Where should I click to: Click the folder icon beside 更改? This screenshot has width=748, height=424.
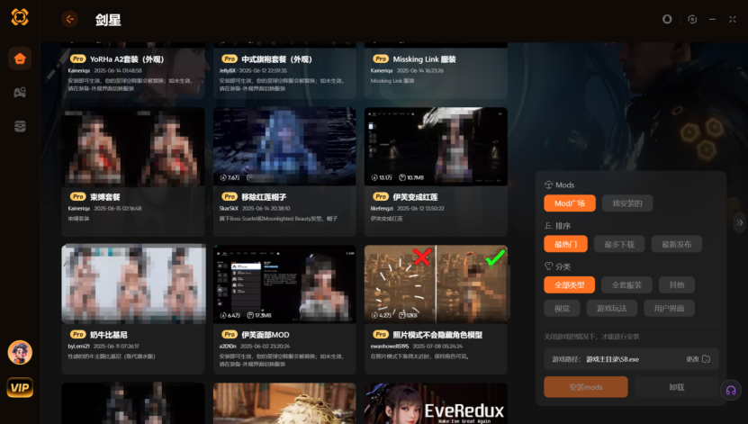point(707,359)
